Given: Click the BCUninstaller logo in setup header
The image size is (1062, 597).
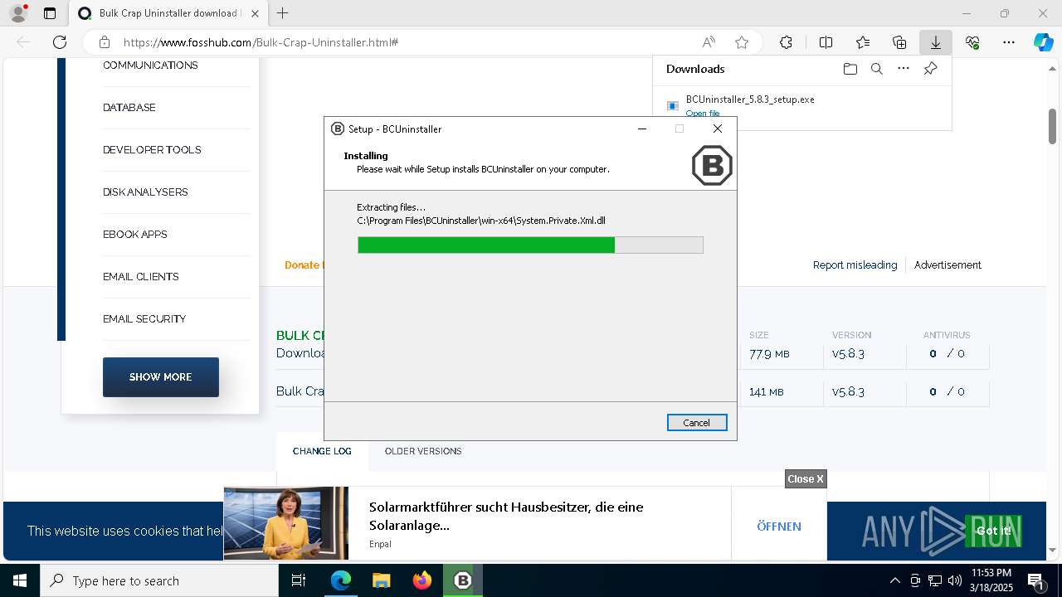Looking at the screenshot, I should (712, 165).
